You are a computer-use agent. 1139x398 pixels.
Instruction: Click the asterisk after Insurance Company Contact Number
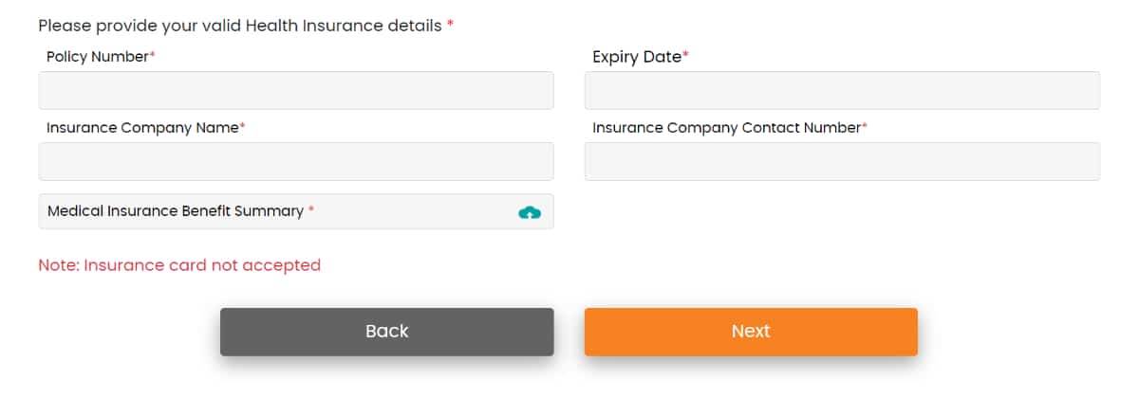(x=865, y=126)
